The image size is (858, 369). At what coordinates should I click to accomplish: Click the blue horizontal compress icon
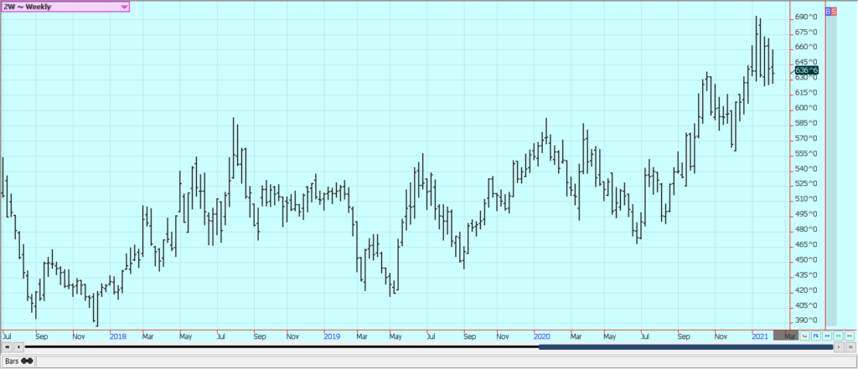pos(827,336)
